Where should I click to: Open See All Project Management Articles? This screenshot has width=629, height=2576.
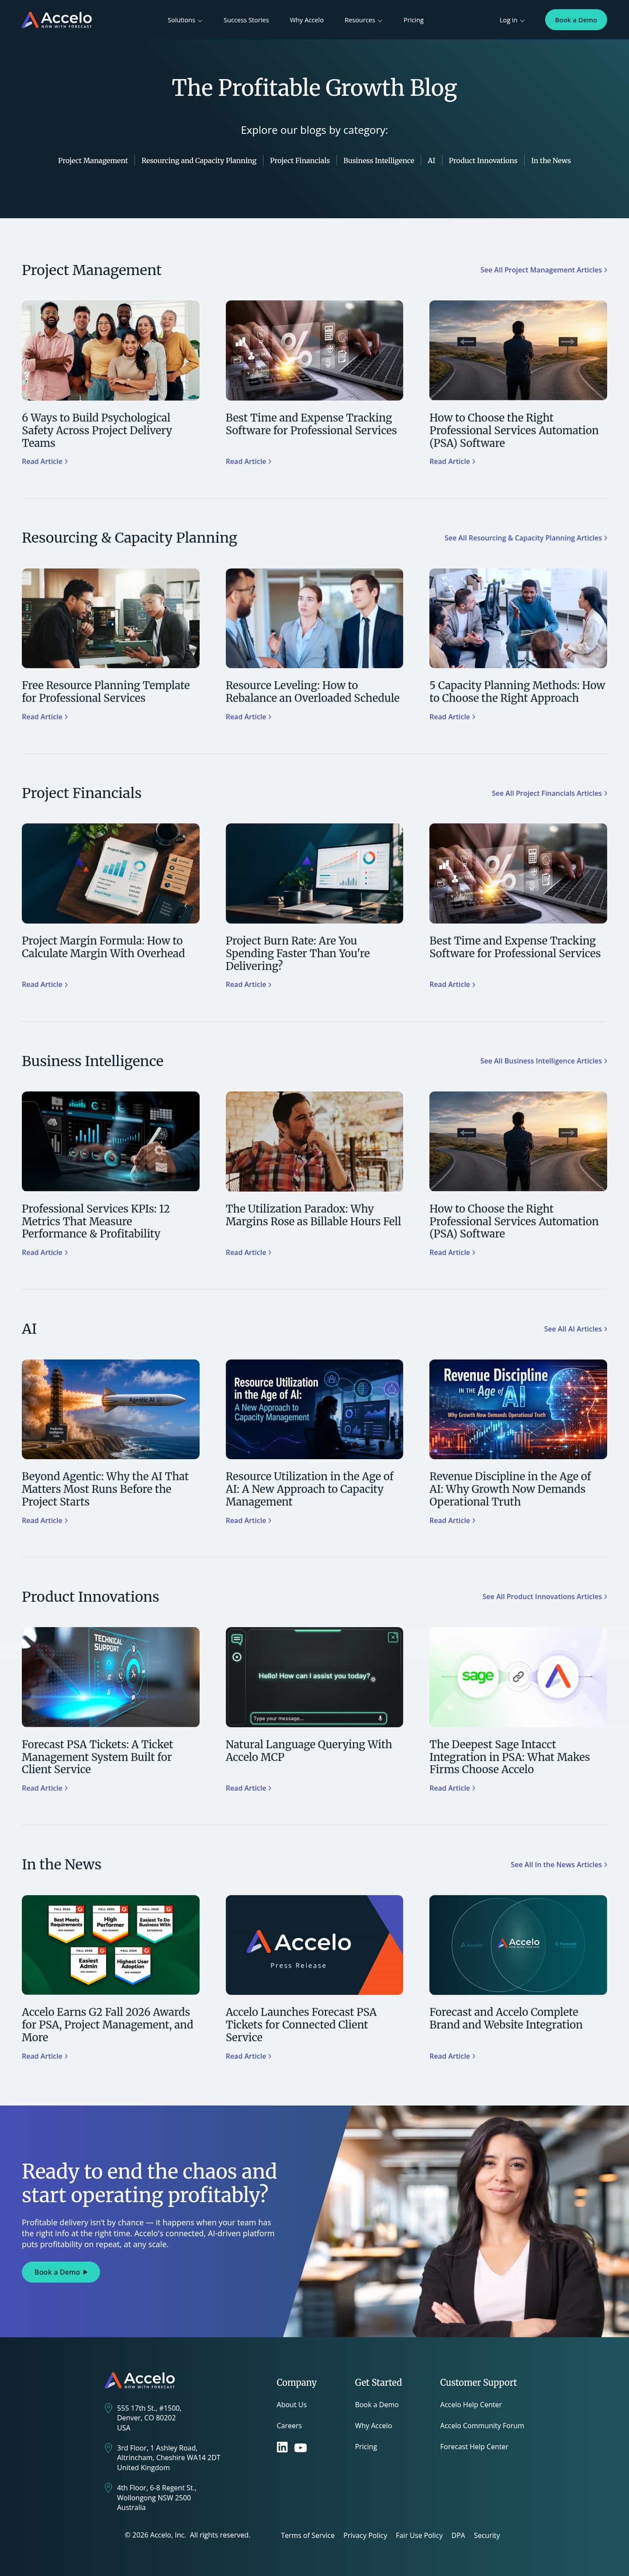click(x=543, y=270)
